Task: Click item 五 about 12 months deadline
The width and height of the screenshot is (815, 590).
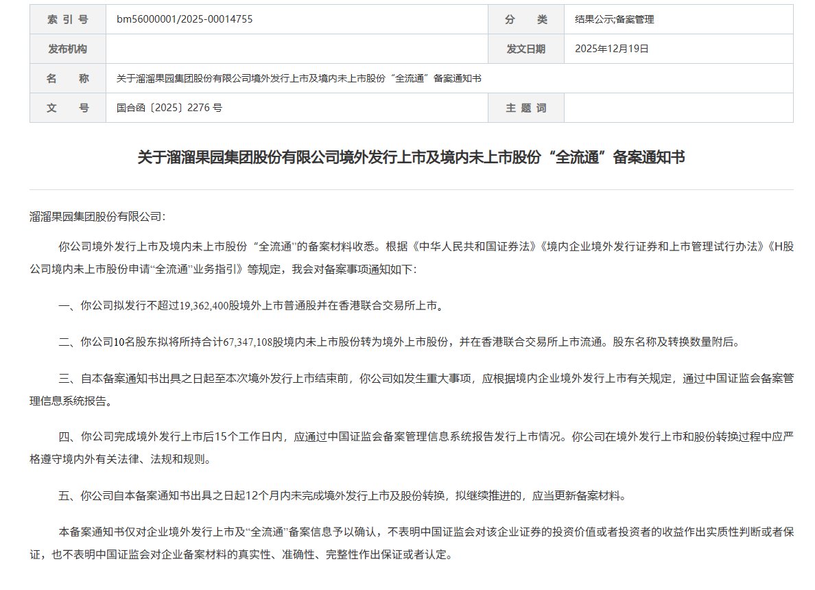Action: pos(343,496)
